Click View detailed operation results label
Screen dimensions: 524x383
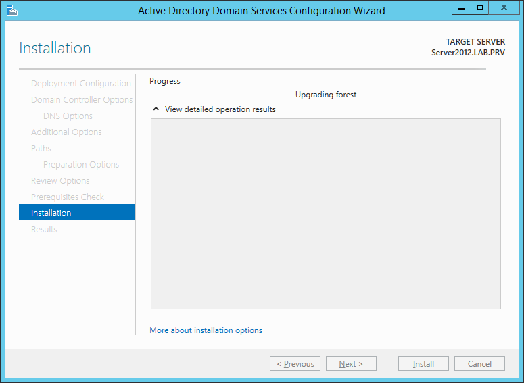(x=220, y=109)
